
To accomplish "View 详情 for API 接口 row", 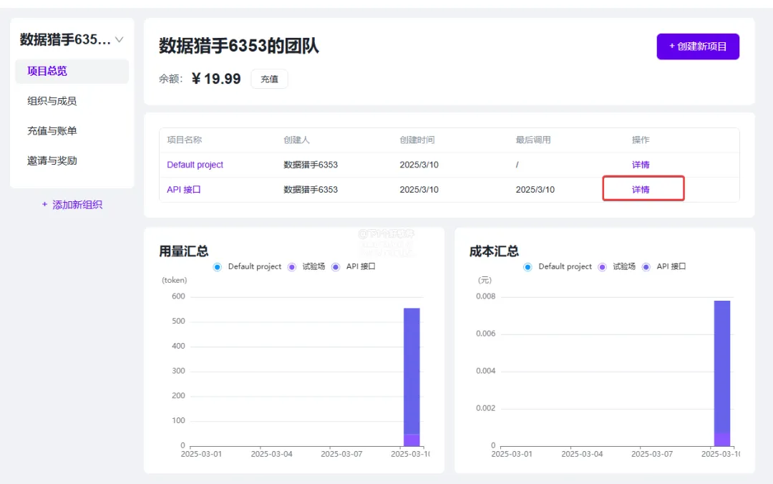I will (641, 190).
